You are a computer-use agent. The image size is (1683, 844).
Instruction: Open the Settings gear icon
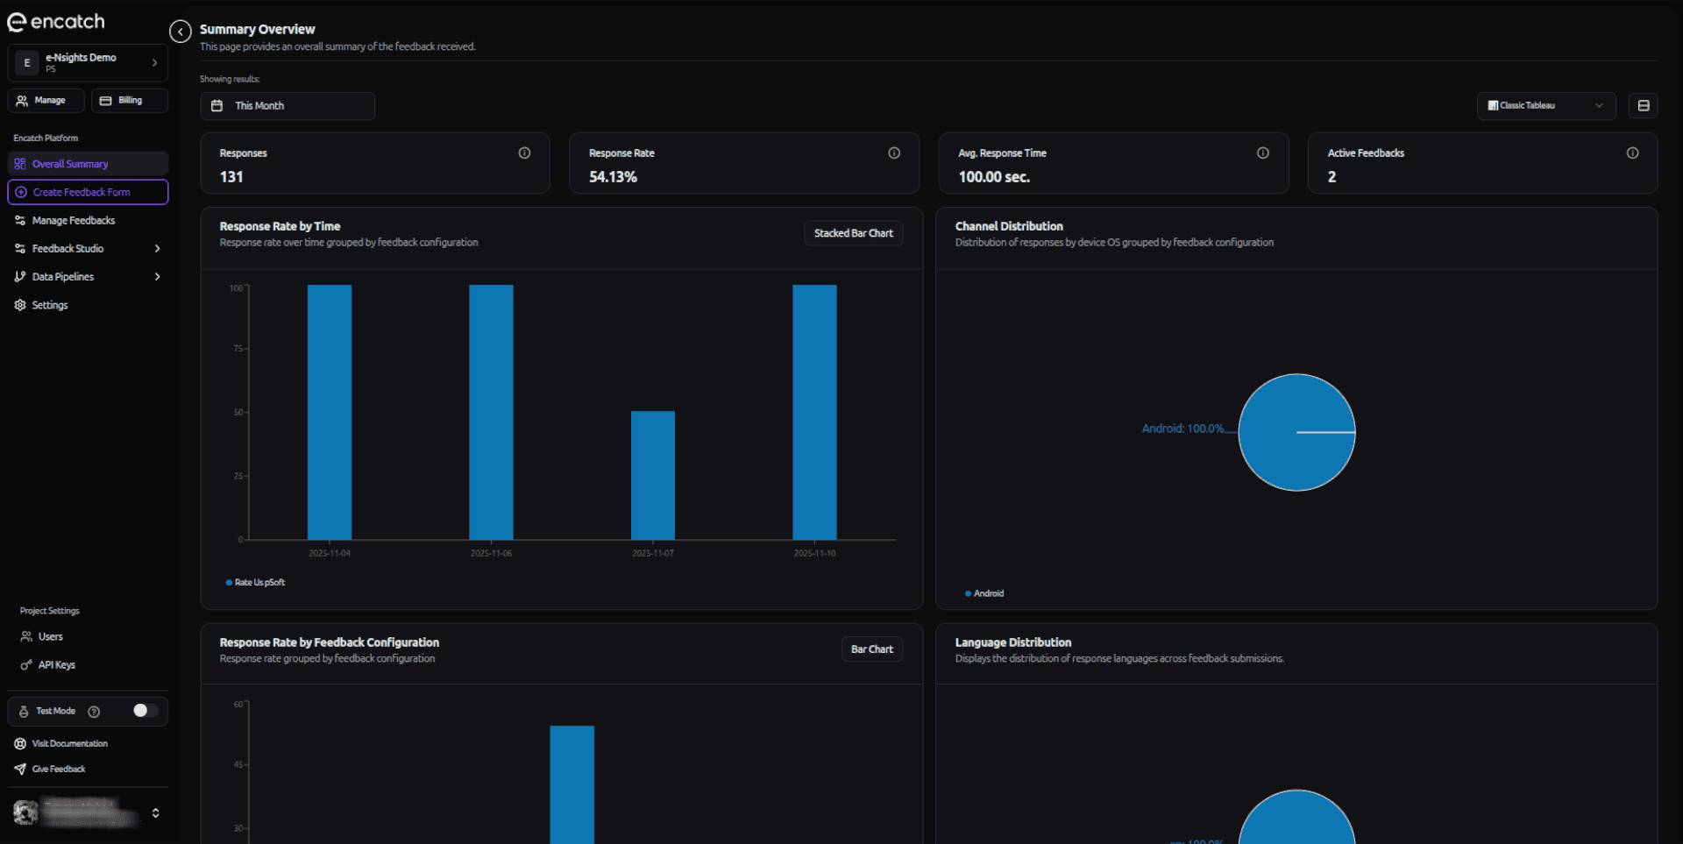pyautogui.click(x=20, y=304)
